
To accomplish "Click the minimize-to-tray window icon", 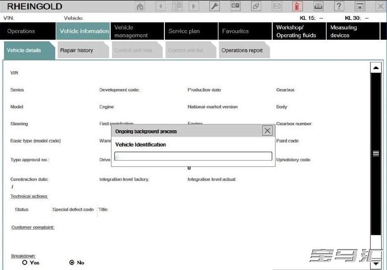I will [360, 6].
